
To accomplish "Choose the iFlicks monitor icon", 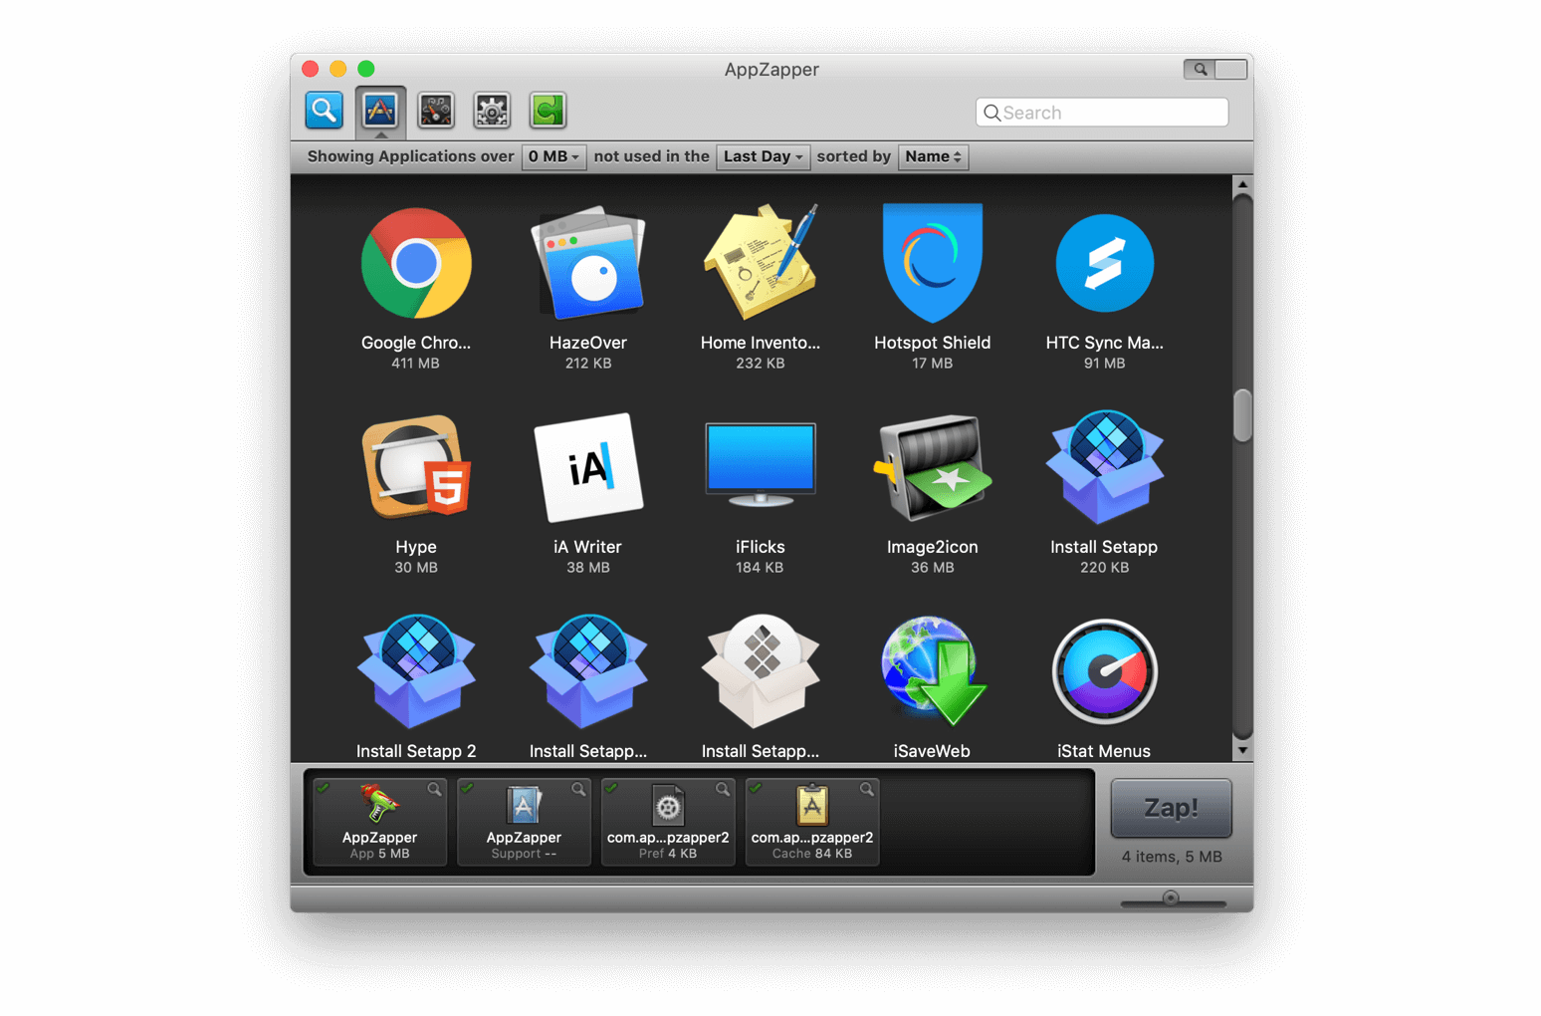I will coord(761,467).
